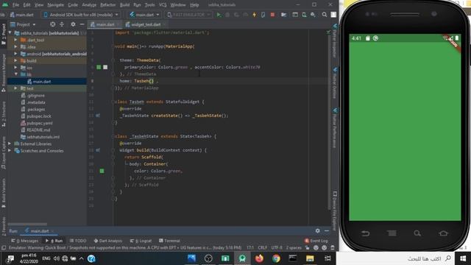Click the locate target icon in the Project panel
The image size is (471, 265).
click(52, 24)
